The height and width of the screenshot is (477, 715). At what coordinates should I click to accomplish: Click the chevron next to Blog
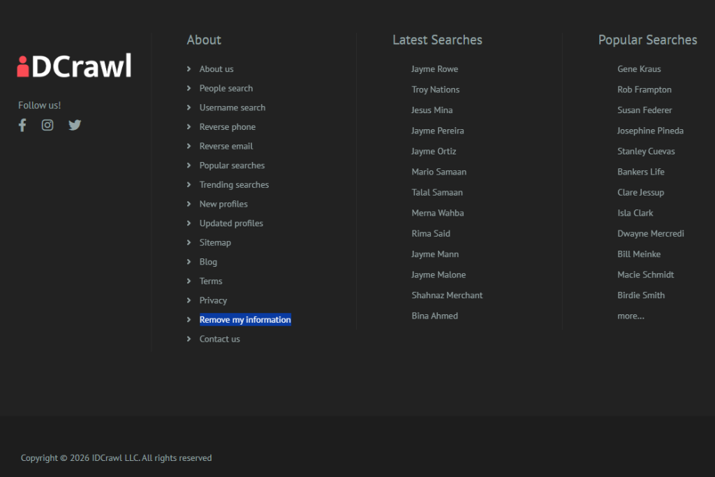pyautogui.click(x=189, y=262)
